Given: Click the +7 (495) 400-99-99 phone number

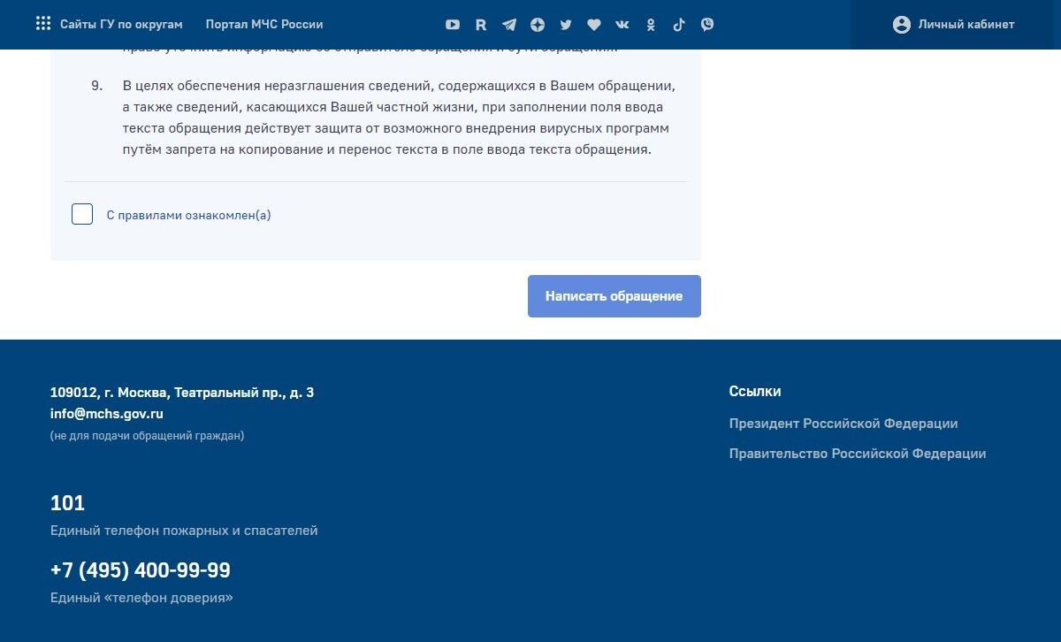Looking at the screenshot, I should (141, 570).
